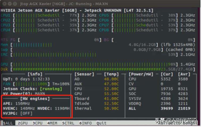
Task: Select the CPU8 label
Action: (x=104, y=30)
